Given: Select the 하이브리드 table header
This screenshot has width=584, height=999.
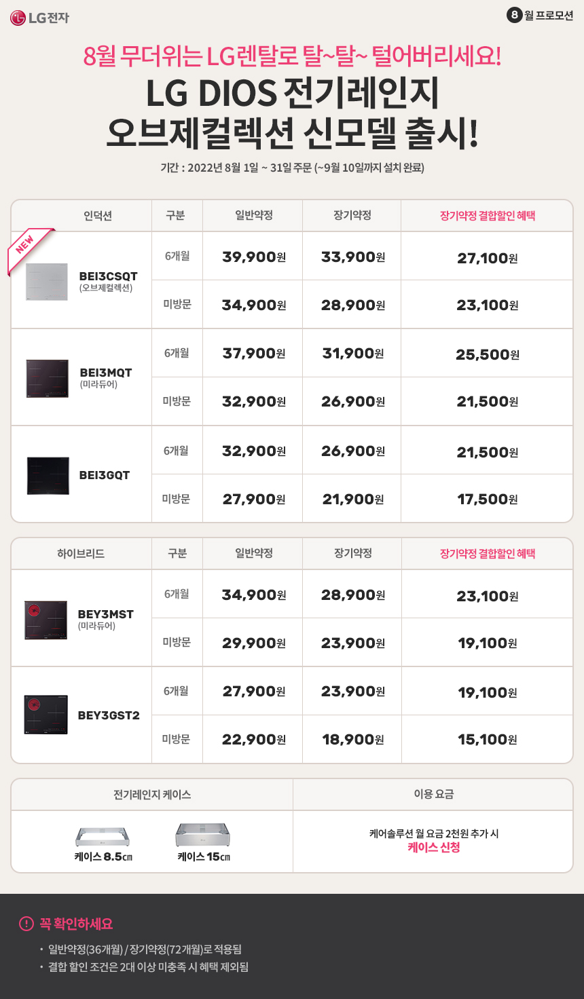Looking at the screenshot, I should [x=81, y=554].
